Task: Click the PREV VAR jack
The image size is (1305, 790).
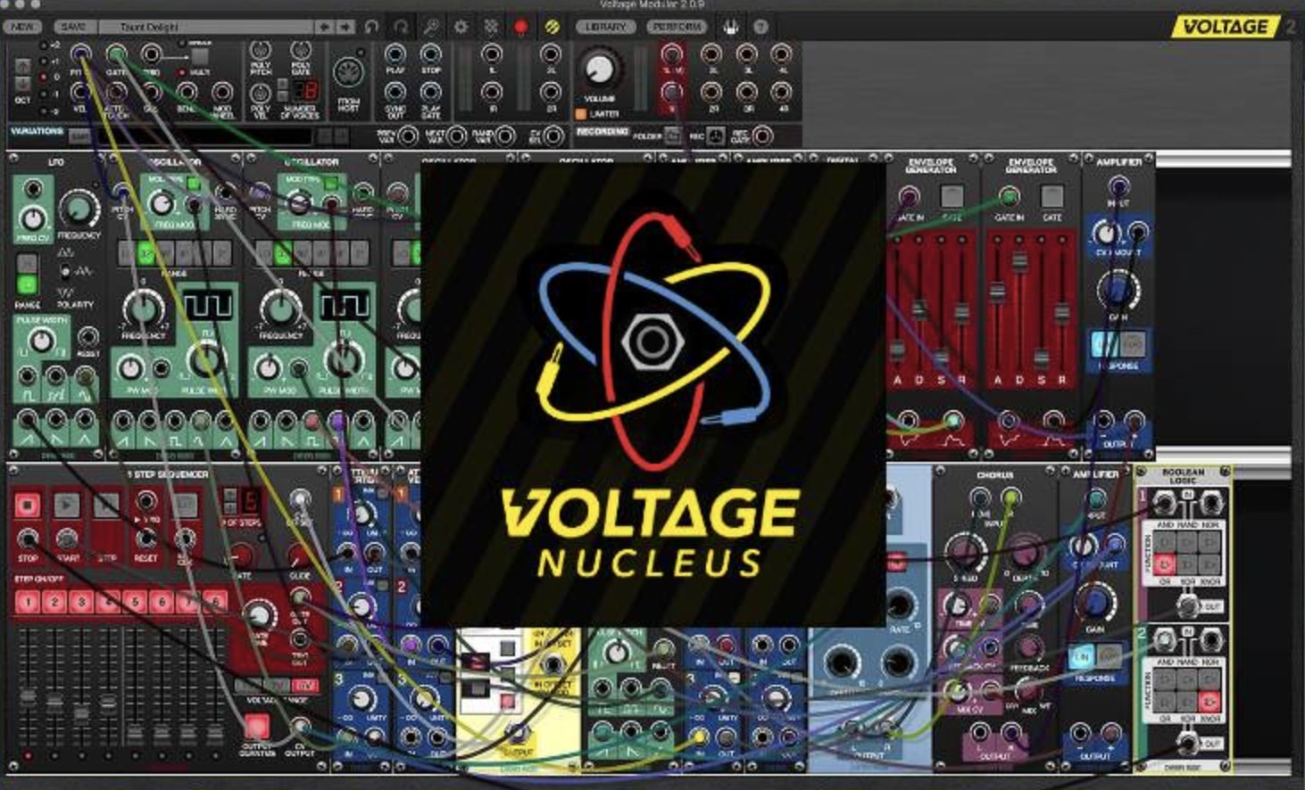Action: coord(408,136)
